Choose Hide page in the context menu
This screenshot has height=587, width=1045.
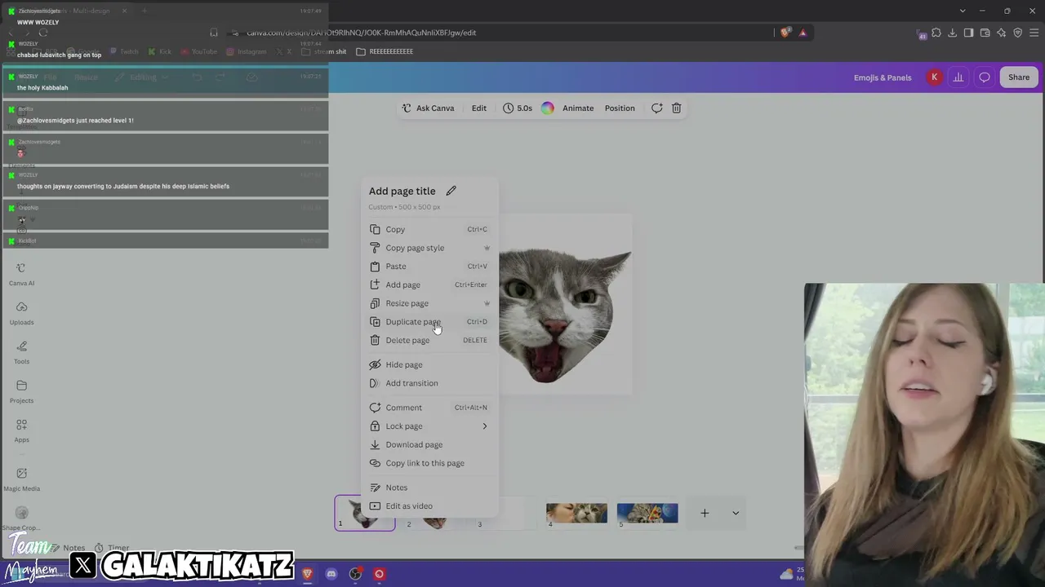coord(429,364)
